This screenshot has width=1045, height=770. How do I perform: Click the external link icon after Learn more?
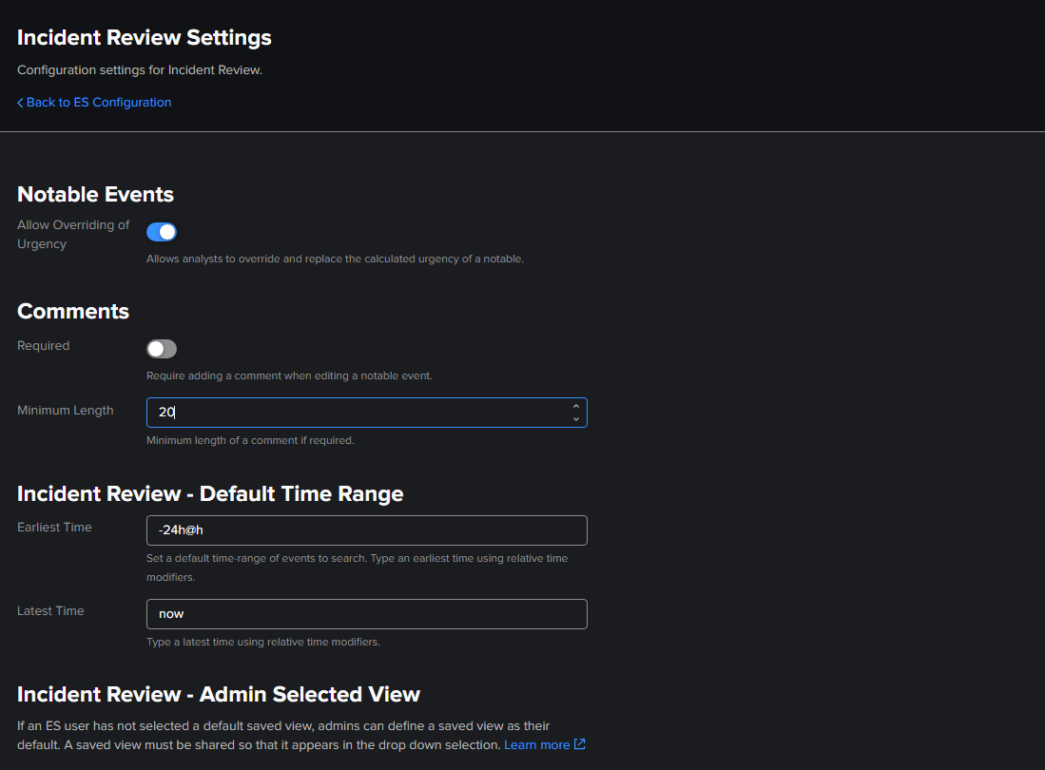tap(578, 744)
